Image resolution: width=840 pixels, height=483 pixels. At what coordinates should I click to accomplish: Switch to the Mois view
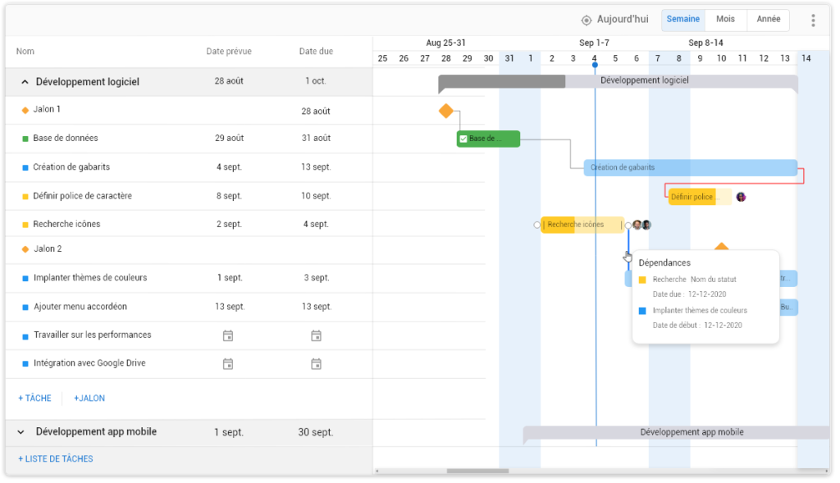(725, 20)
